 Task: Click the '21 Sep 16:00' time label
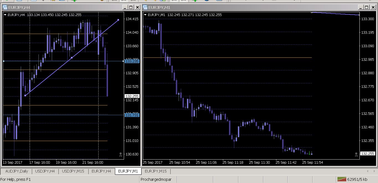[x=93, y=162]
